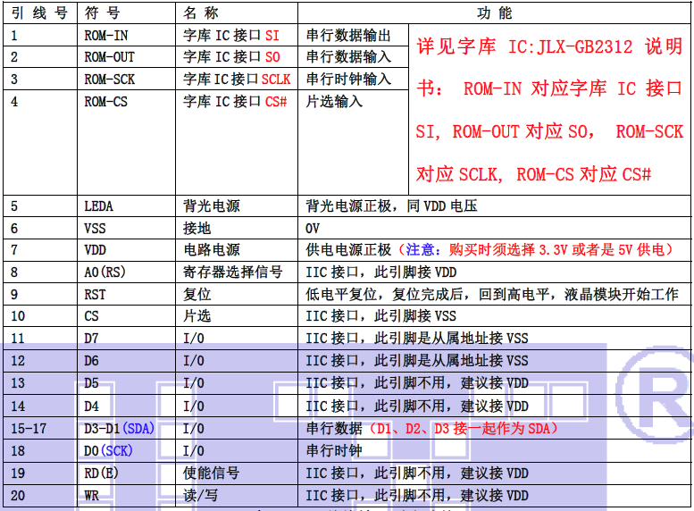Select the D7 symbol cell
The width and height of the screenshot is (694, 511).
click(92, 339)
